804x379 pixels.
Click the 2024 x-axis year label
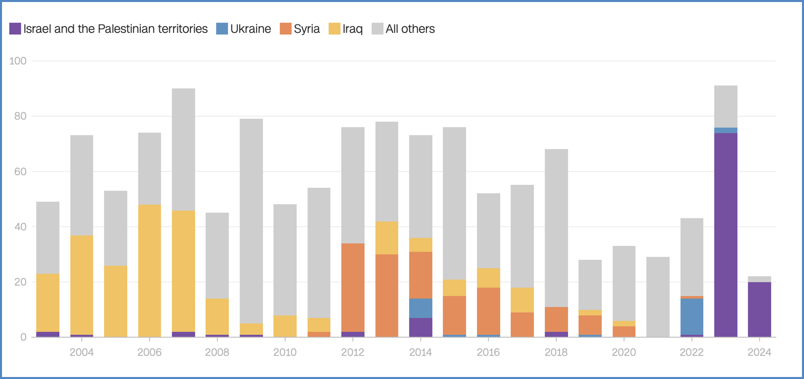[x=759, y=352]
